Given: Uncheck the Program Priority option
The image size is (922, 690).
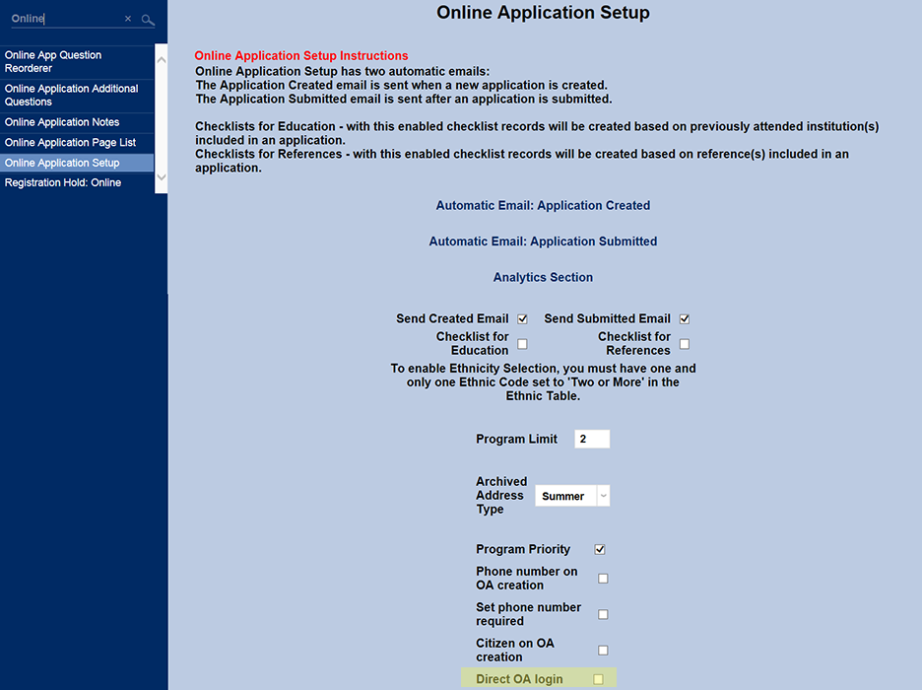Looking at the screenshot, I should pos(600,549).
